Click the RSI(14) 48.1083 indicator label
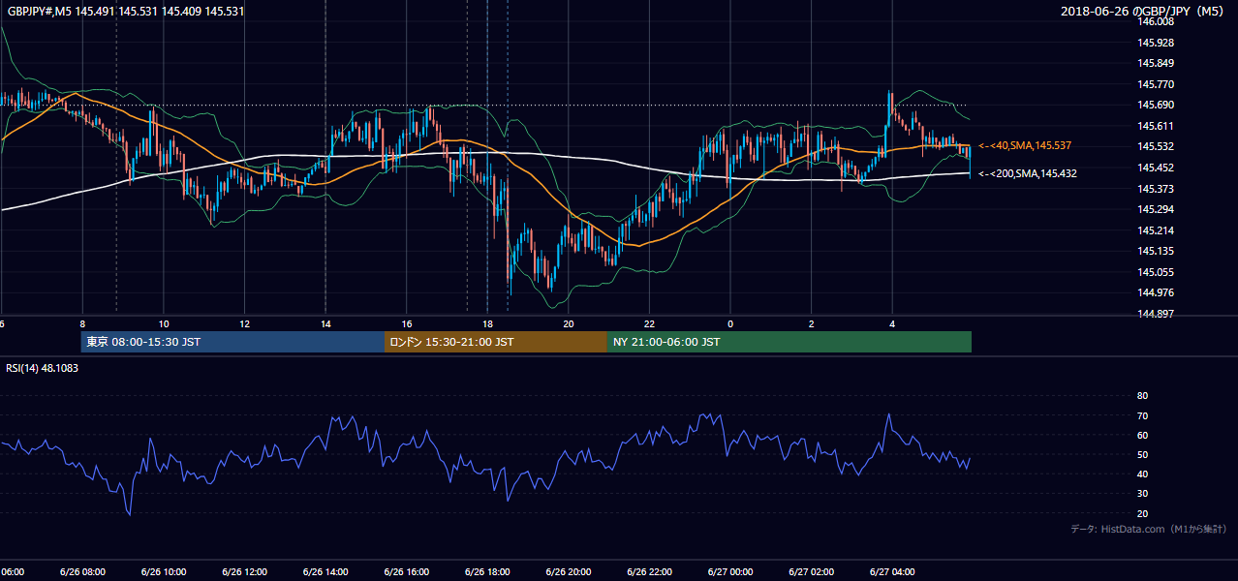 pos(43,368)
